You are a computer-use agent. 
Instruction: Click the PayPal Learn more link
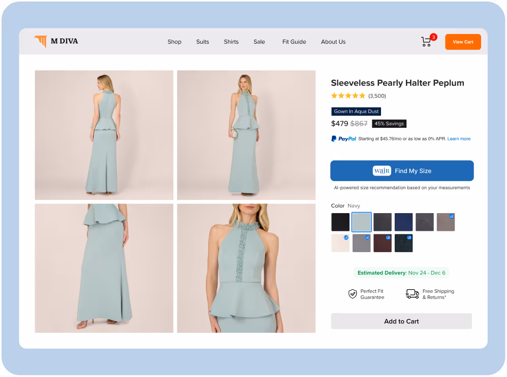(459, 139)
